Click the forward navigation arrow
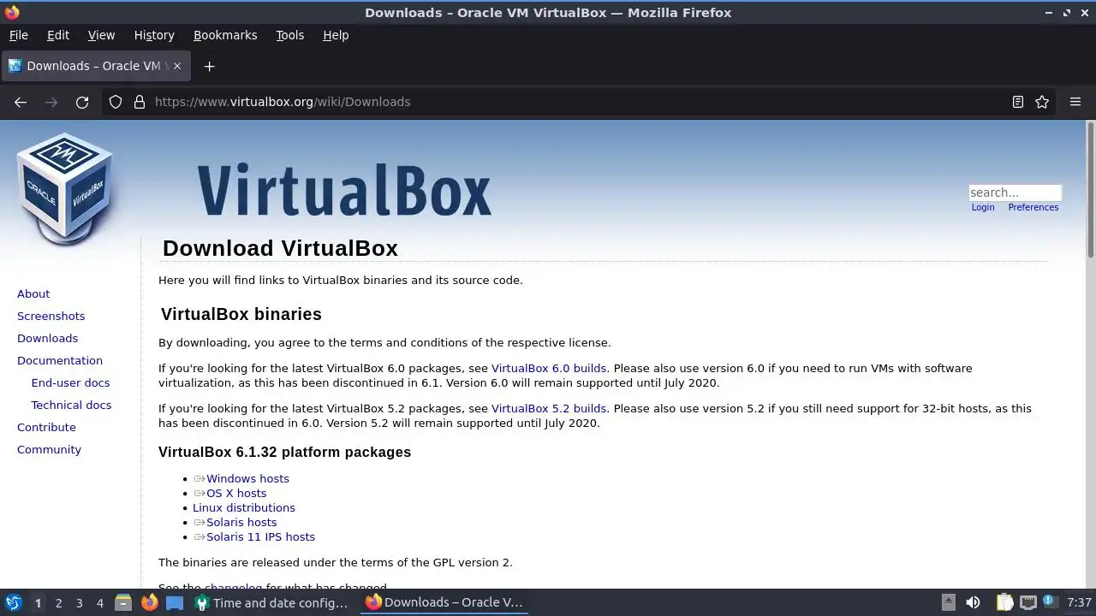 (51, 102)
